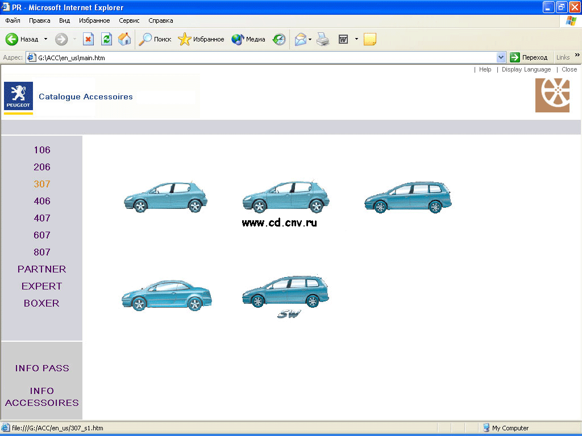Open Favorites (Избранное) star button
582x436 pixels.
201,39
